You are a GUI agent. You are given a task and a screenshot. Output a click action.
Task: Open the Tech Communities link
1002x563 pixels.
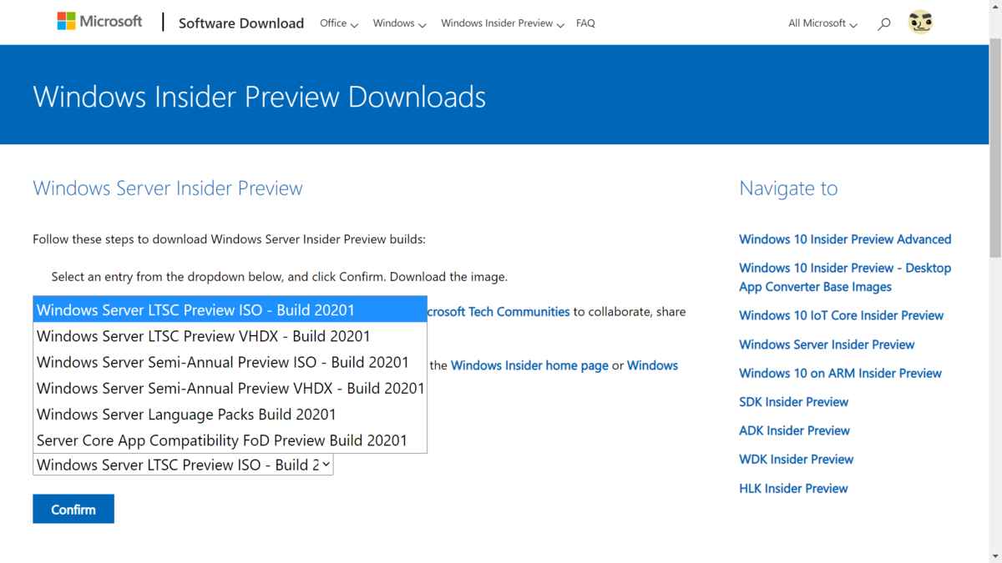pos(498,311)
